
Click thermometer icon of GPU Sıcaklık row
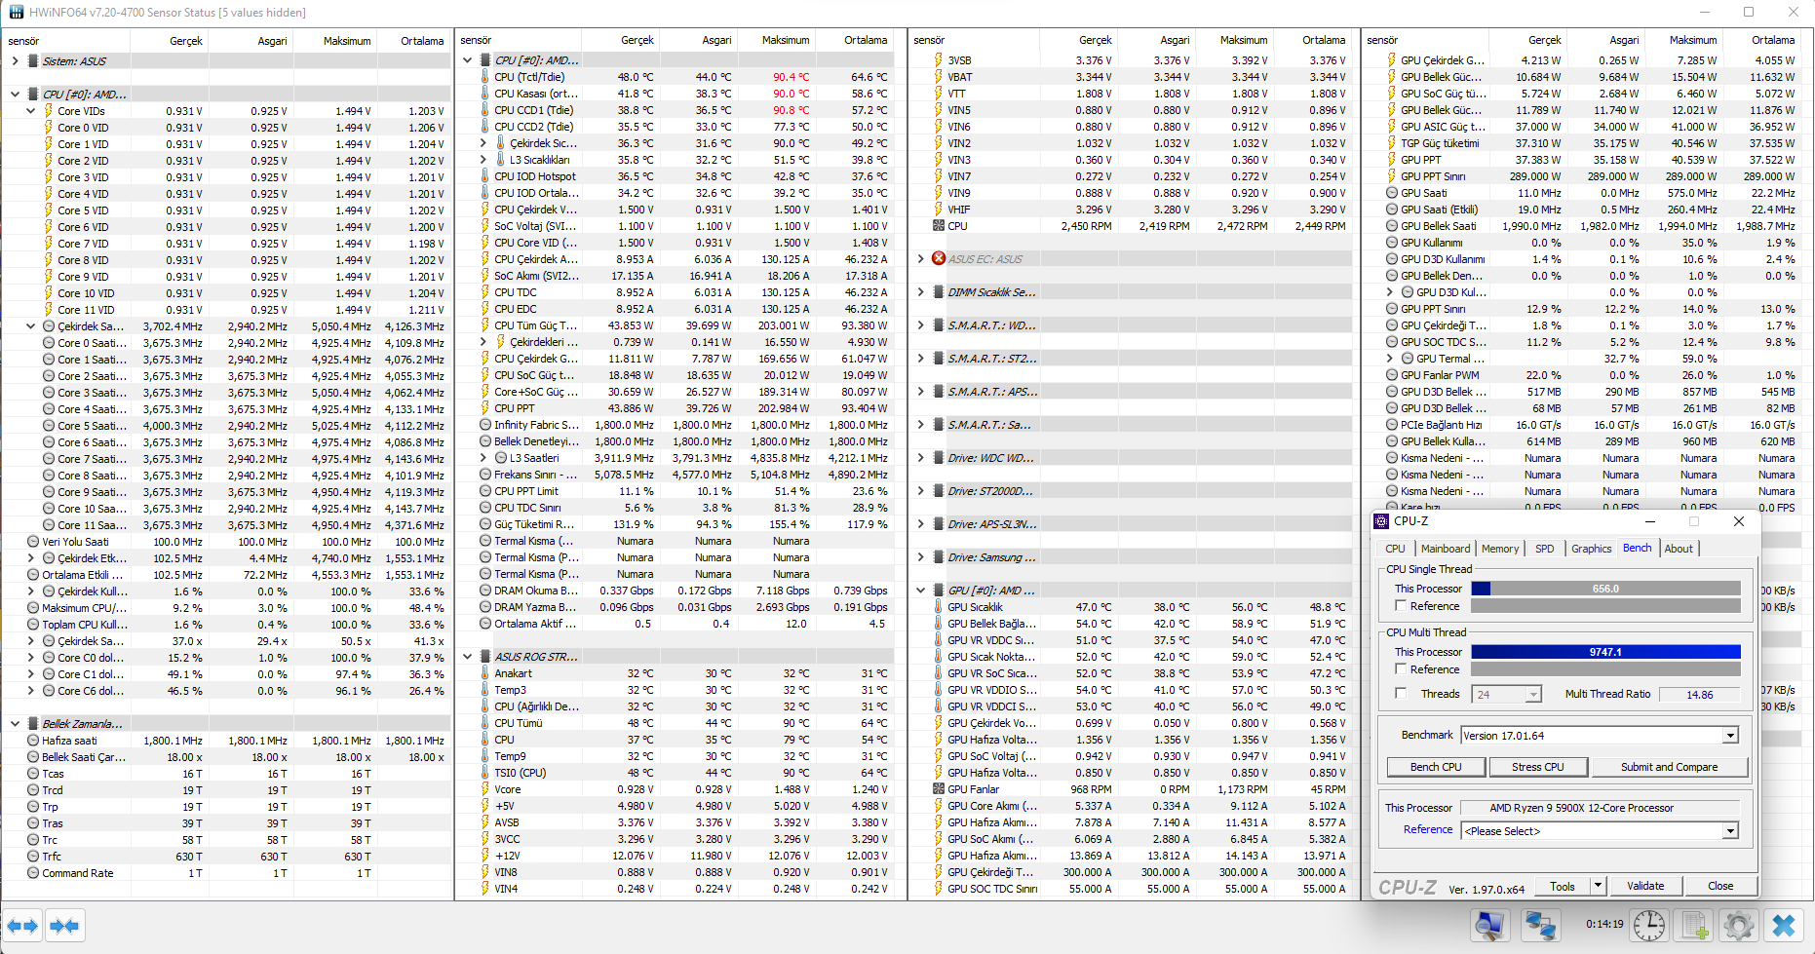coord(938,606)
